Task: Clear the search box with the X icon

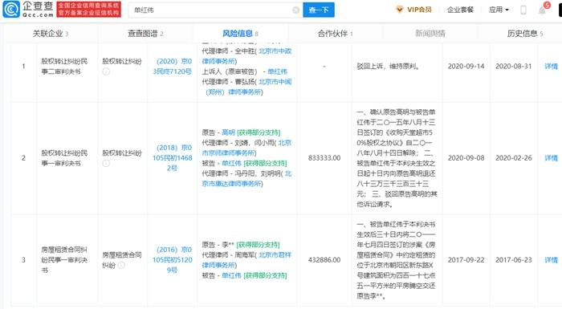Action: (x=295, y=10)
